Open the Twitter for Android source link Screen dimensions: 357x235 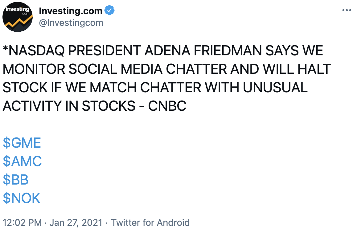coord(150,222)
